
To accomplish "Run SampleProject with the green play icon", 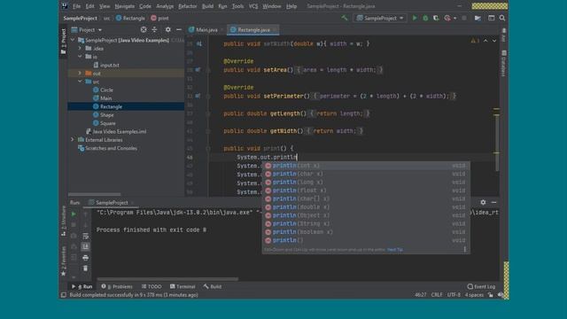I will (x=415, y=18).
